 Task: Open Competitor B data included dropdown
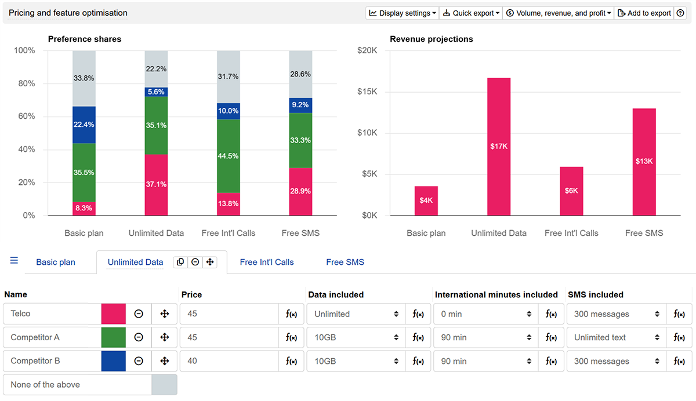coord(357,361)
